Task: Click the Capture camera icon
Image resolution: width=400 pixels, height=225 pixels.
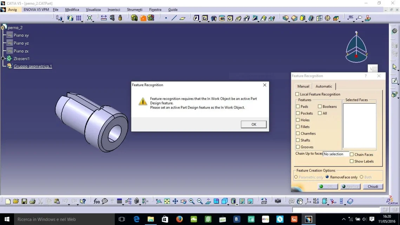Action: [x=278, y=201]
